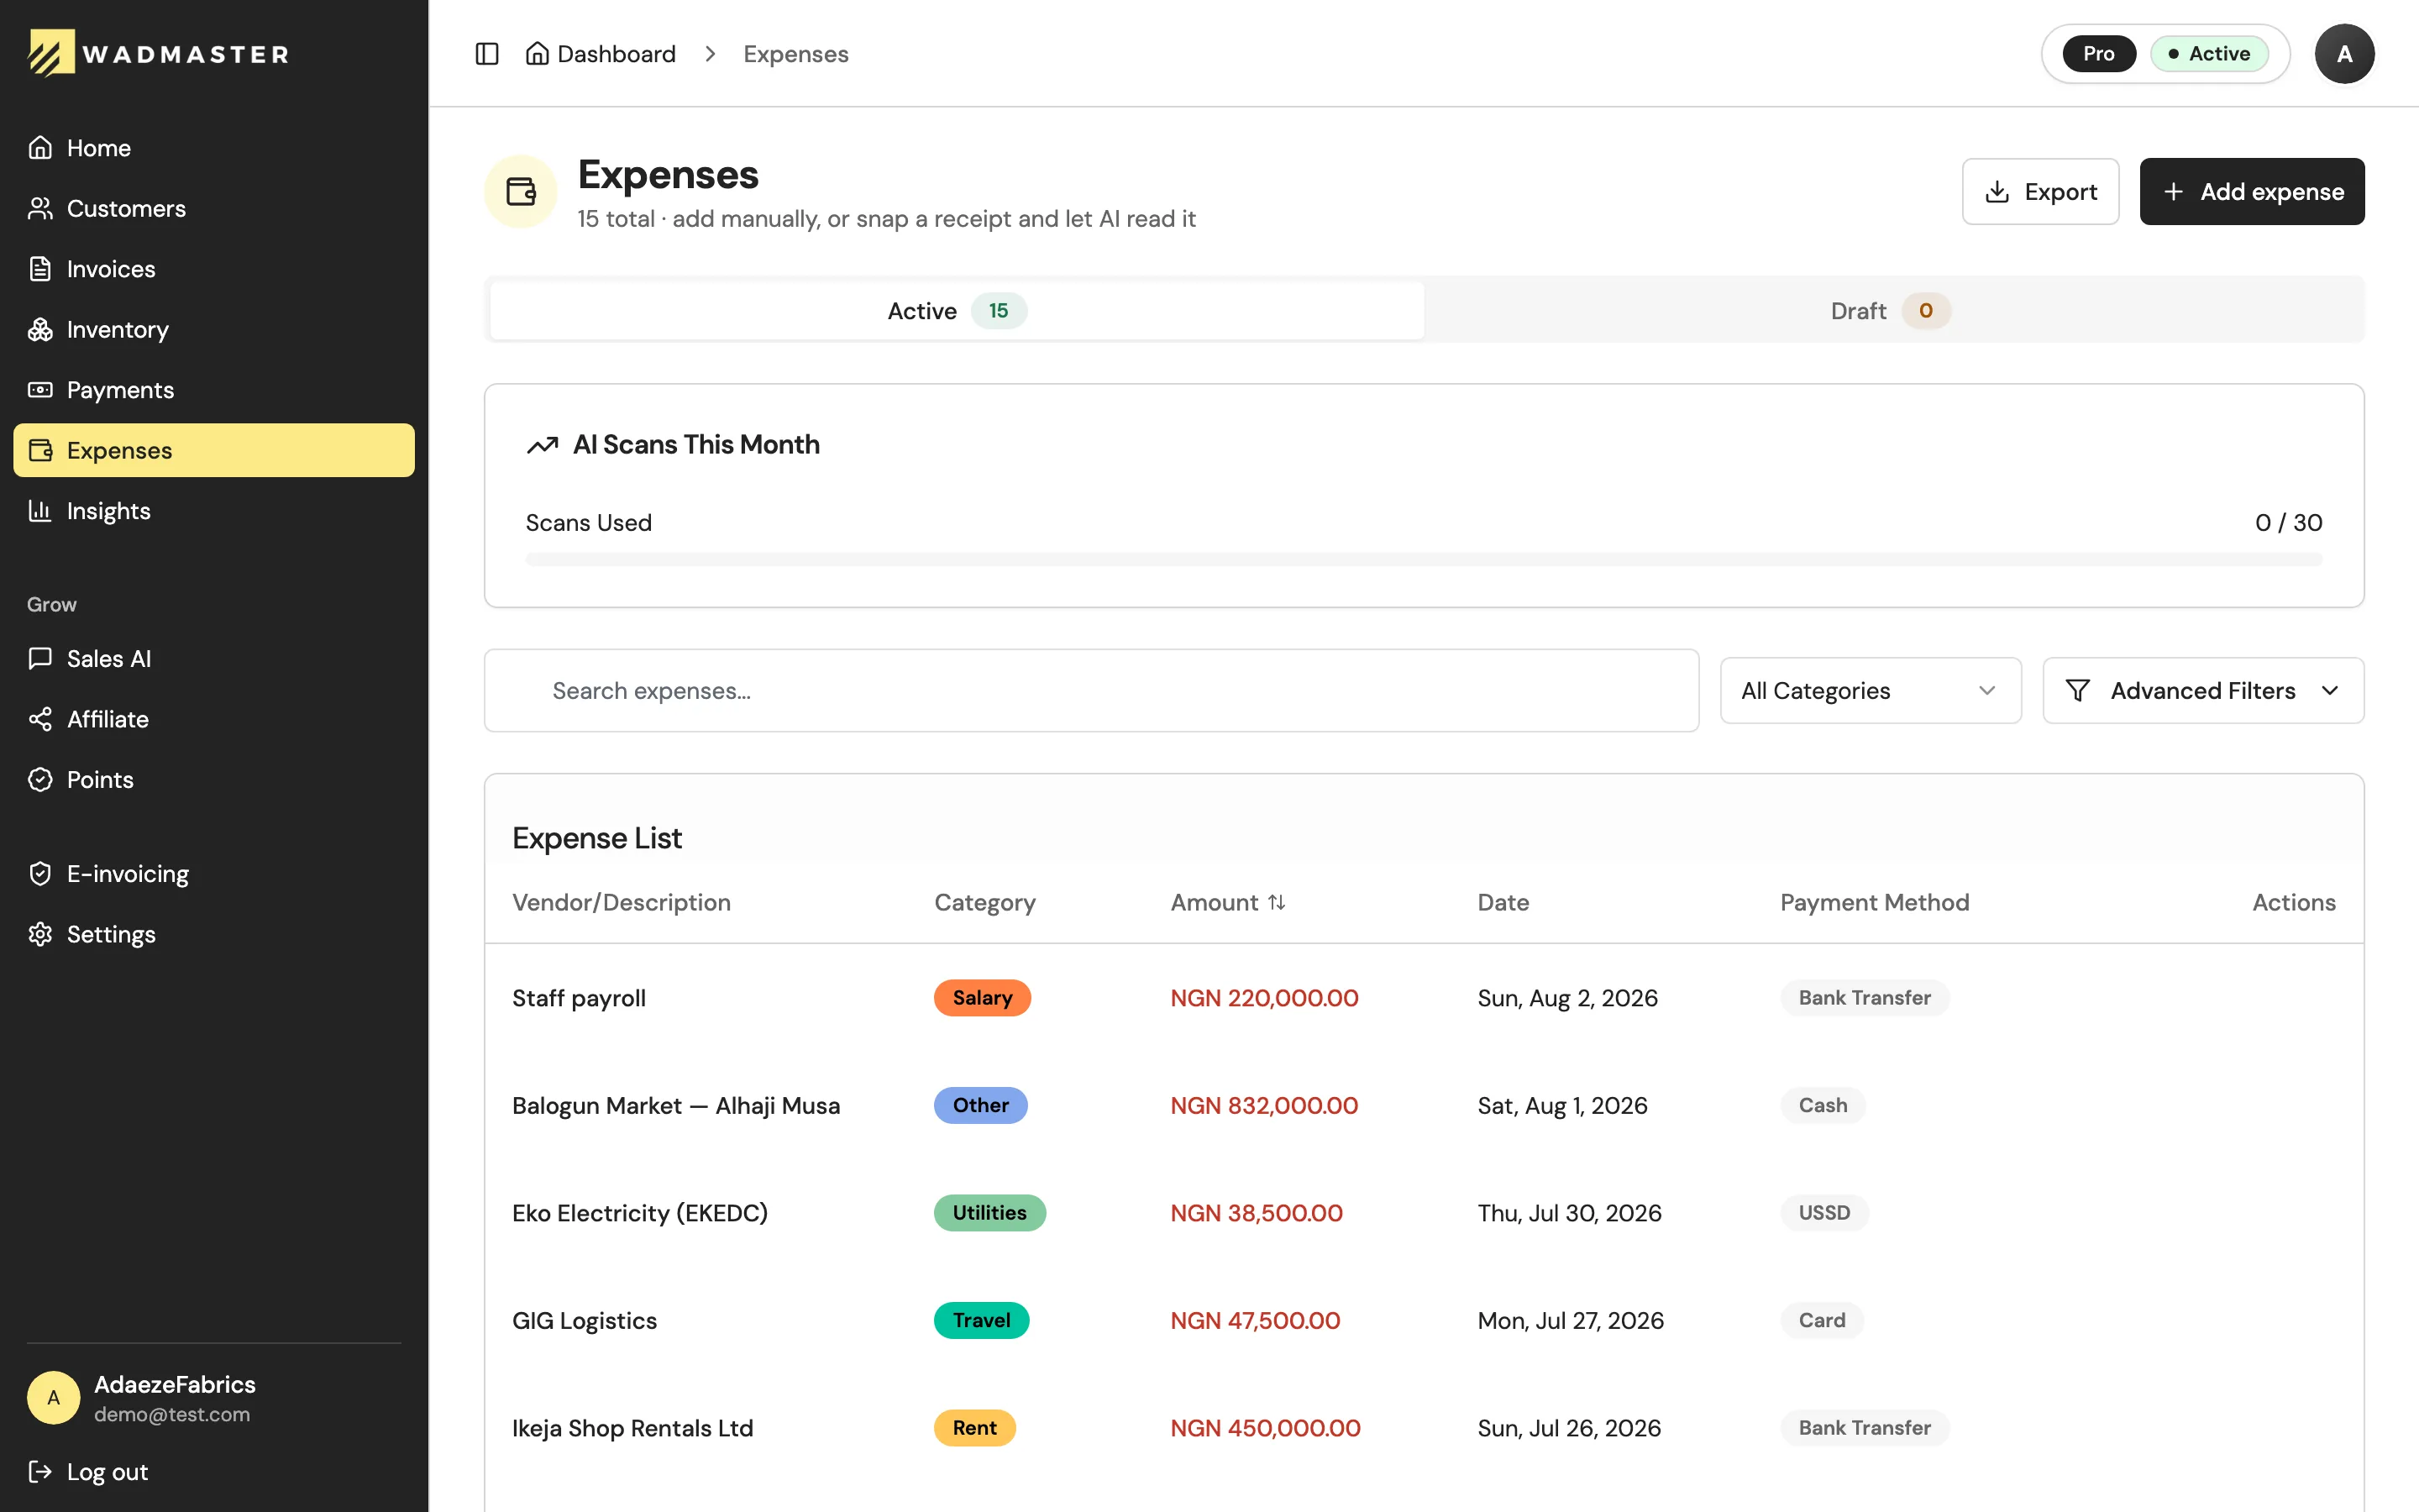Click the Wadmaster logo icon
The image size is (2419, 1512).
tap(51, 53)
